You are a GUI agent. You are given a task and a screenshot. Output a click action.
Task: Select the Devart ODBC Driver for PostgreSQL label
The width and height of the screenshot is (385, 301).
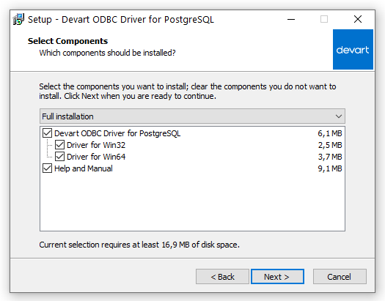(x=117, y=133)
